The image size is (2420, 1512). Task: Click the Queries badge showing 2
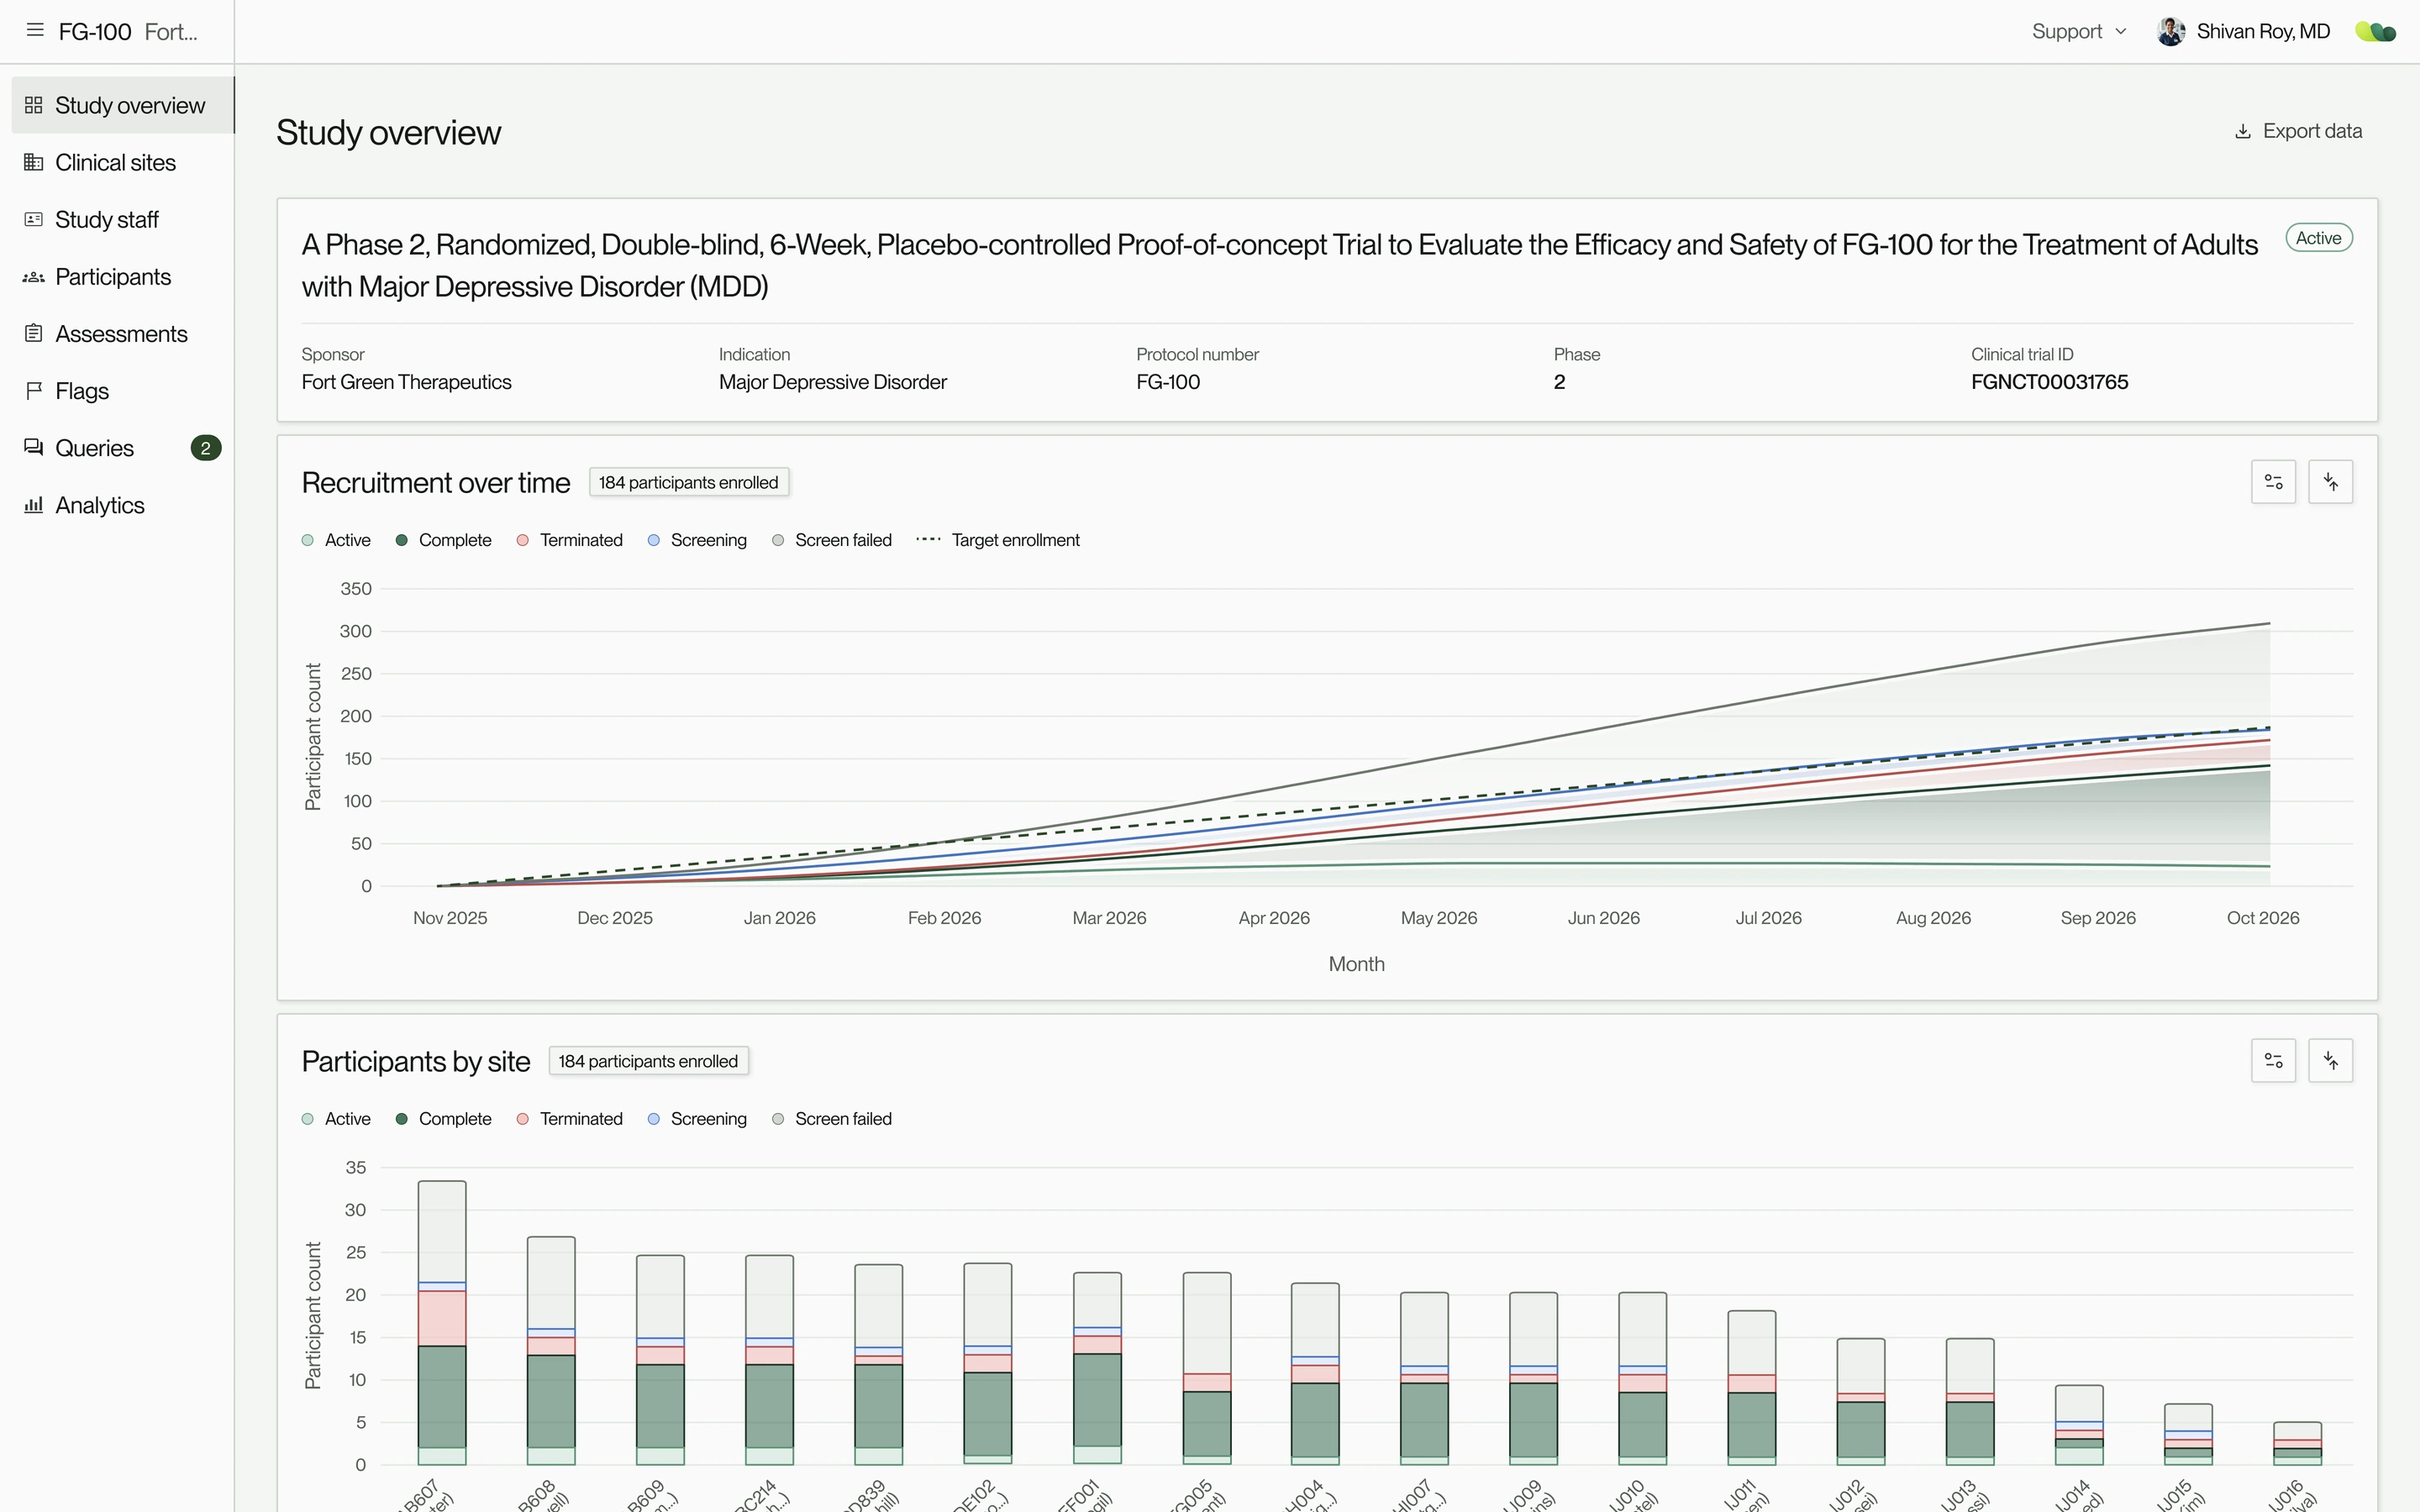[x=205, y=448]
